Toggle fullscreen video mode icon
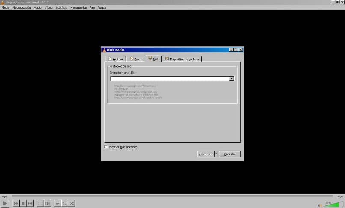The image size is (345, 208). click(x=40, y=203)
